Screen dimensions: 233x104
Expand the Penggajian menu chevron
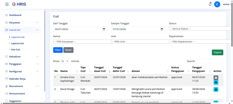[x=38, y=64]
